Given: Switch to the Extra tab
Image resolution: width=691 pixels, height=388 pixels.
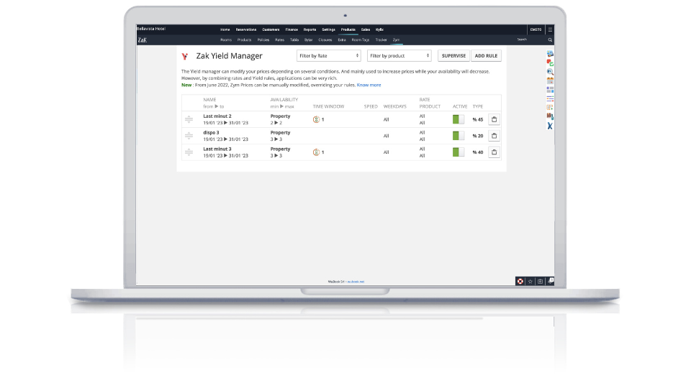Looking at the screenshot, I should [342, 40].
